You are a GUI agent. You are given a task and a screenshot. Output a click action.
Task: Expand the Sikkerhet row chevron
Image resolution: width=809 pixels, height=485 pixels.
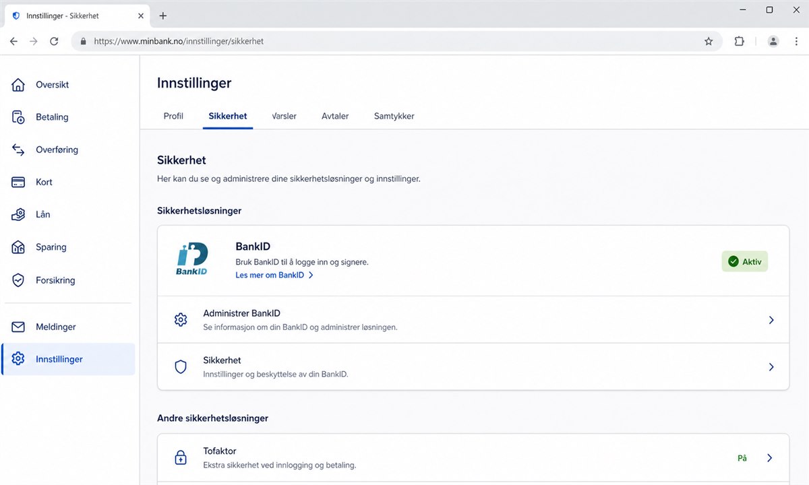click(x=771, y=367)
